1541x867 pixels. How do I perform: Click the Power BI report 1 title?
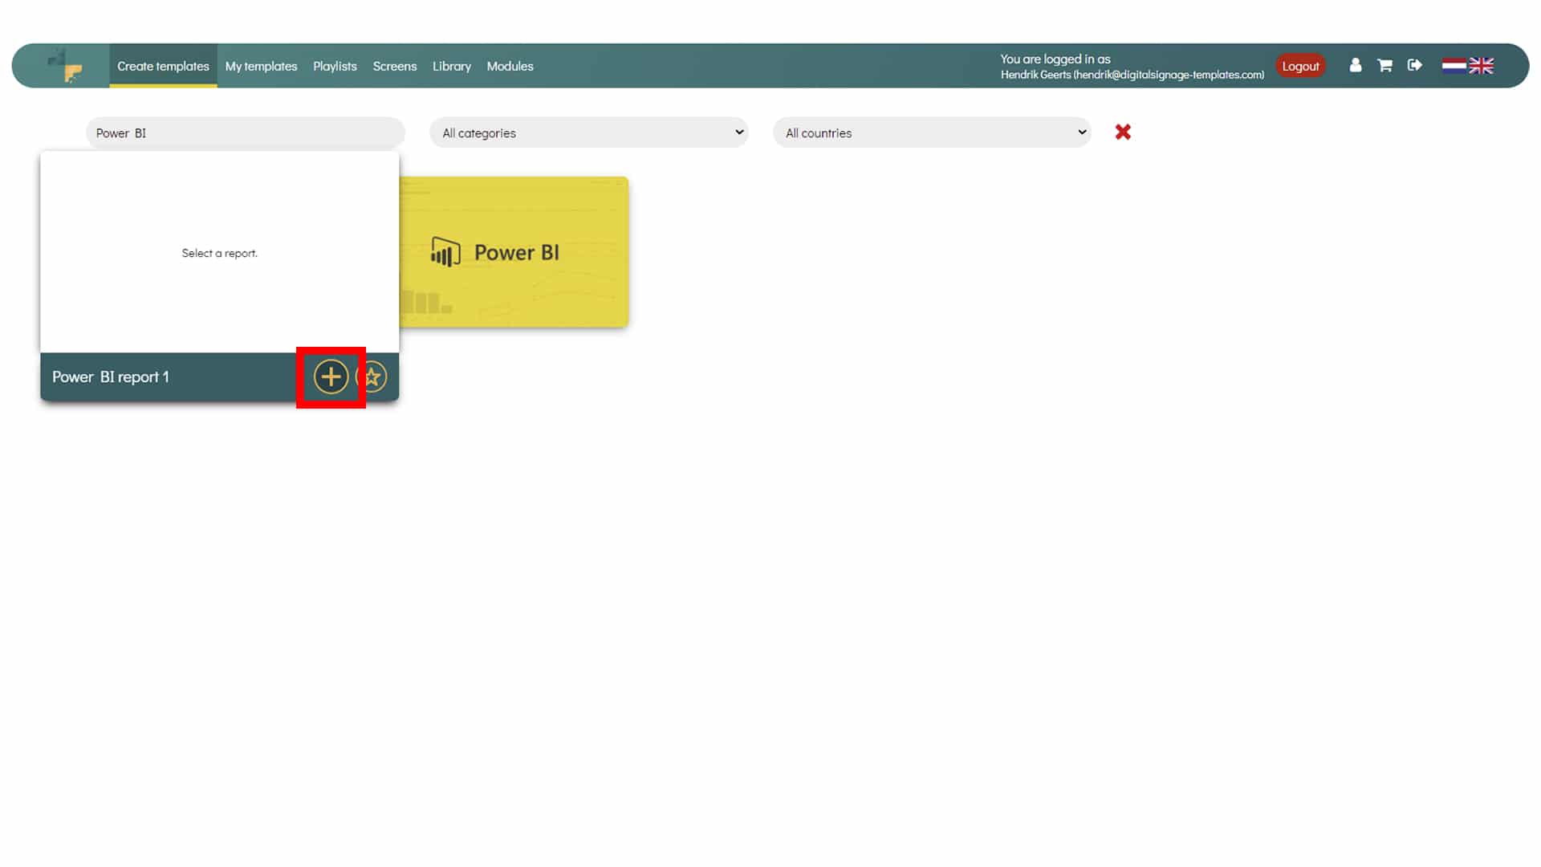(x=111, y=377)
